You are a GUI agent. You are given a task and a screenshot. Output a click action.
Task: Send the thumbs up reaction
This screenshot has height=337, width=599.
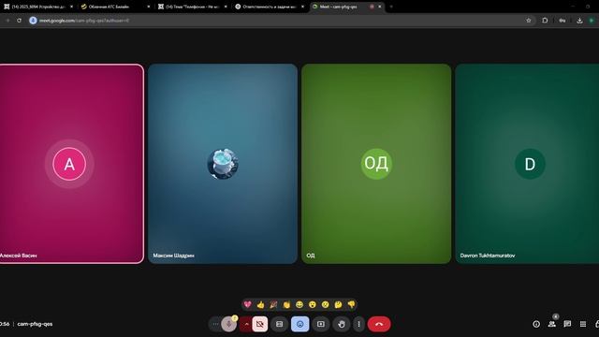260,304
